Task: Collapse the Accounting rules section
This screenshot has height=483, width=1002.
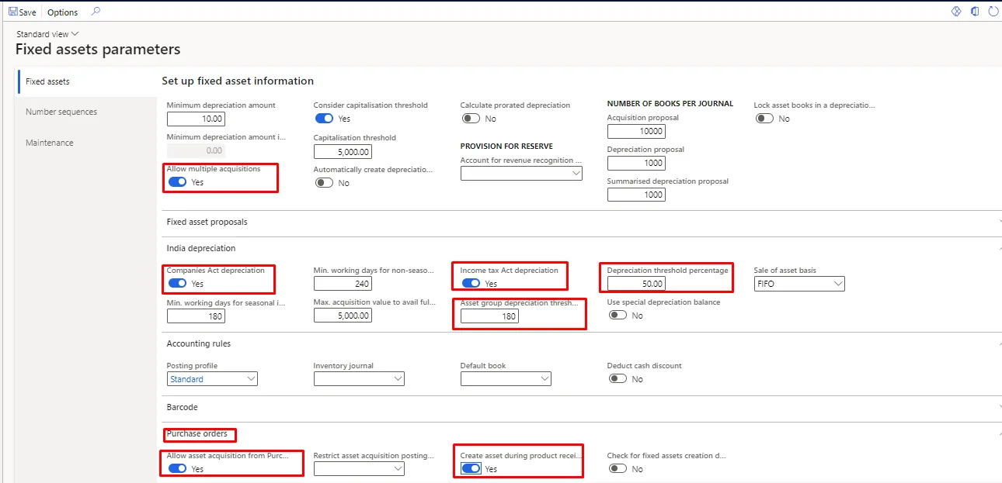Action: coord(581,343)
